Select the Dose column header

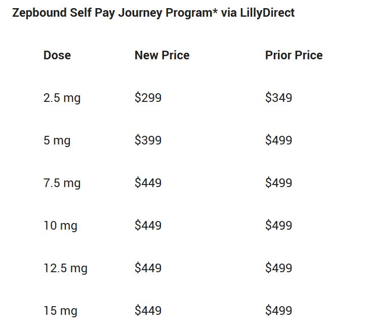57,55
